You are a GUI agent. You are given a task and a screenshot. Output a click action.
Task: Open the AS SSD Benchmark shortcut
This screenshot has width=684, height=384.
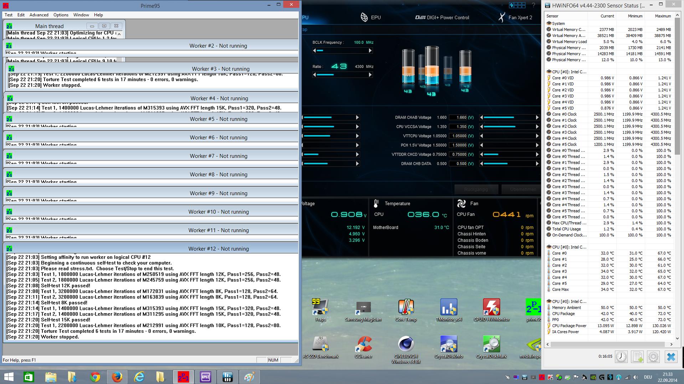(320, 347)
